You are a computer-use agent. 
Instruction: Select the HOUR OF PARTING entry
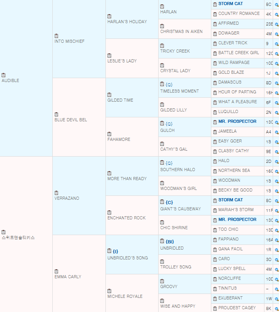[237, 92]
